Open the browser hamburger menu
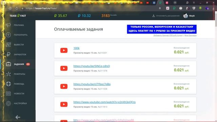The image size is (217, 122). tap(194, 3)
